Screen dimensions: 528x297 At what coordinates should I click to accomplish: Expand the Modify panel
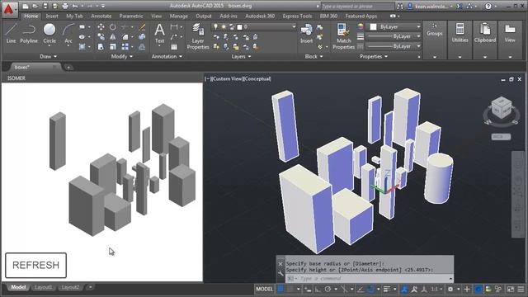pos(122,57)
